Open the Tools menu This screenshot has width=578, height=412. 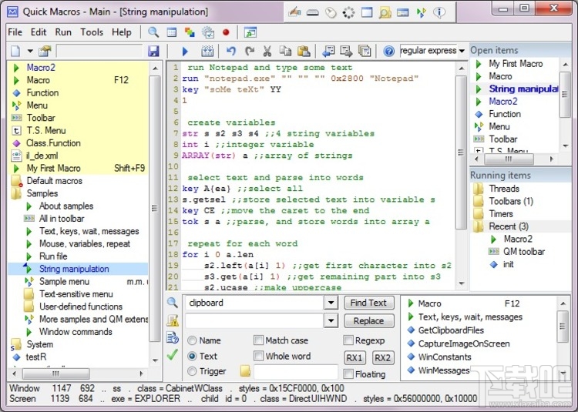[92, 32]
